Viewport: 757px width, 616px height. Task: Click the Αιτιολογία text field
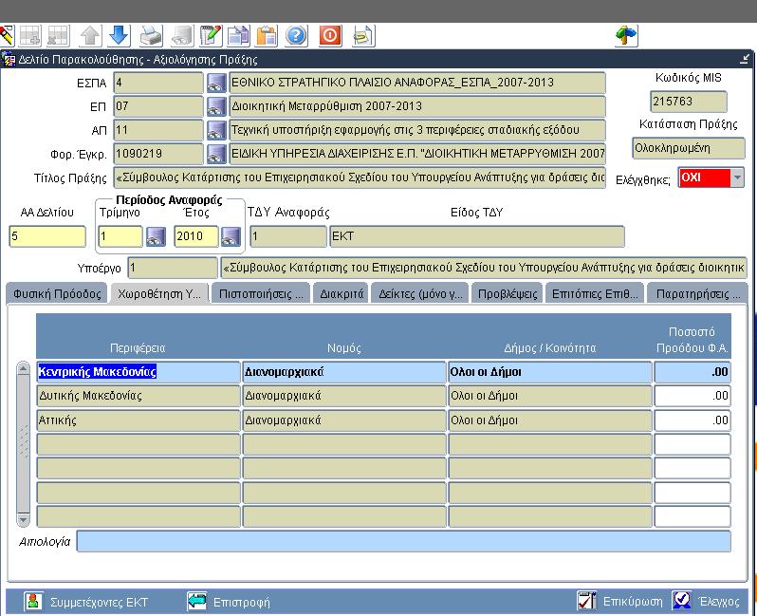(x=403, y=541)
